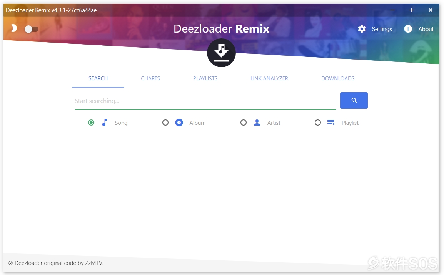Click the blue magnifier search button
Image resolution: width=444 pixels, height=275 pixels.
[x=354, y=100]
